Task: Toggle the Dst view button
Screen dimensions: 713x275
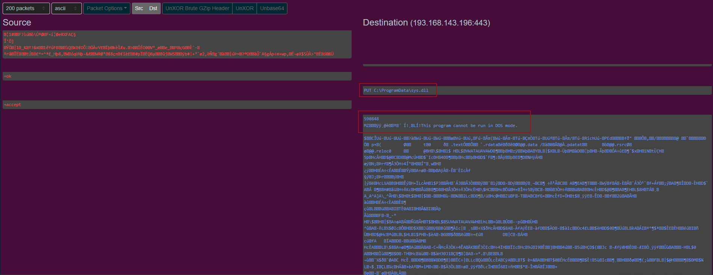Action: click(153, 8)
